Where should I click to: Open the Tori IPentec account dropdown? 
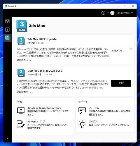pyautogui.click(x=132, y=13)
